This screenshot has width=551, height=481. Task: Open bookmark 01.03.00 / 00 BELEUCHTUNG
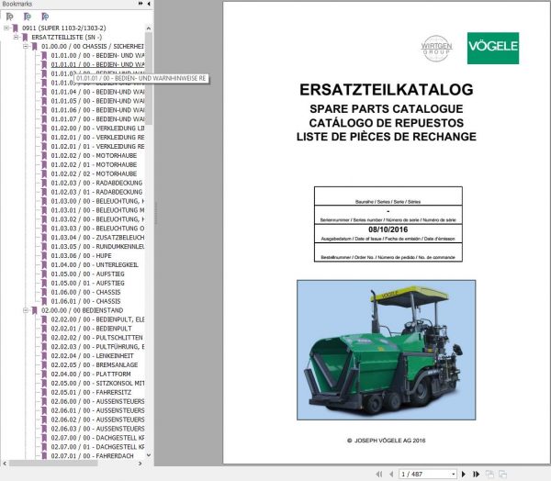pos(97,201)
